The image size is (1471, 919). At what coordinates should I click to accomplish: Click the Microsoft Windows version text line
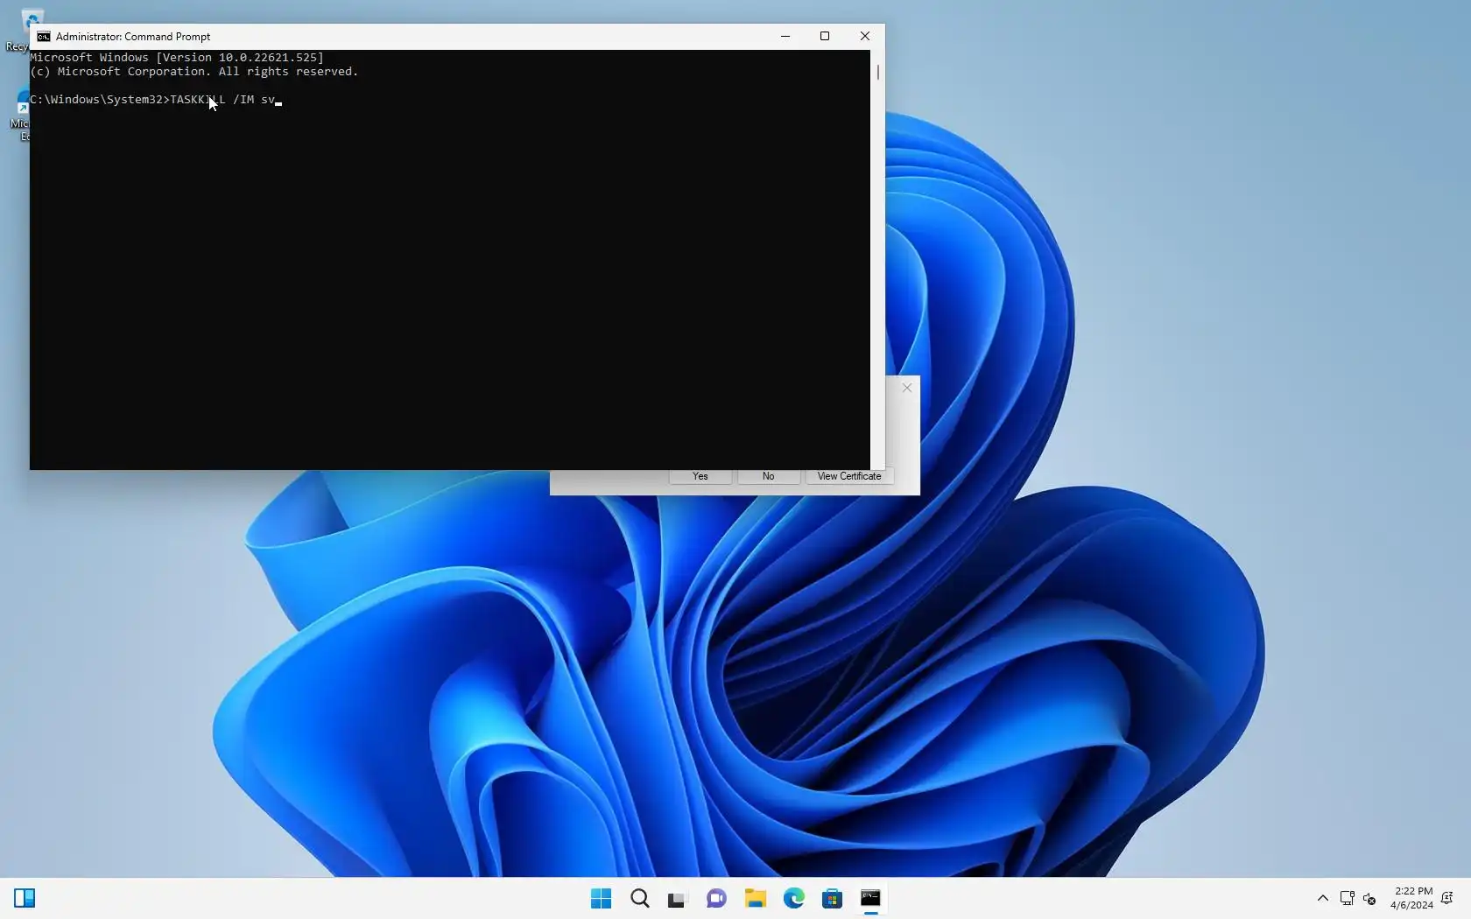(x=177, y=58)
